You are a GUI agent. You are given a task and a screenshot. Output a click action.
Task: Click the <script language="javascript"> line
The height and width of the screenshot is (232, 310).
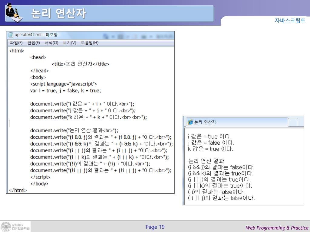point(64,84)
